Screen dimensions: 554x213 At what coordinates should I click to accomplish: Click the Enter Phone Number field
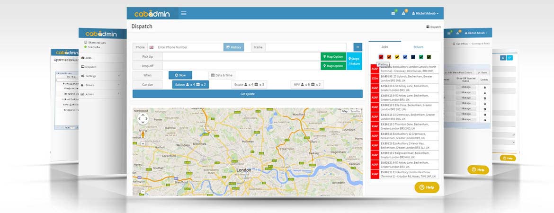pyautogui.click(x=189, y=47)
